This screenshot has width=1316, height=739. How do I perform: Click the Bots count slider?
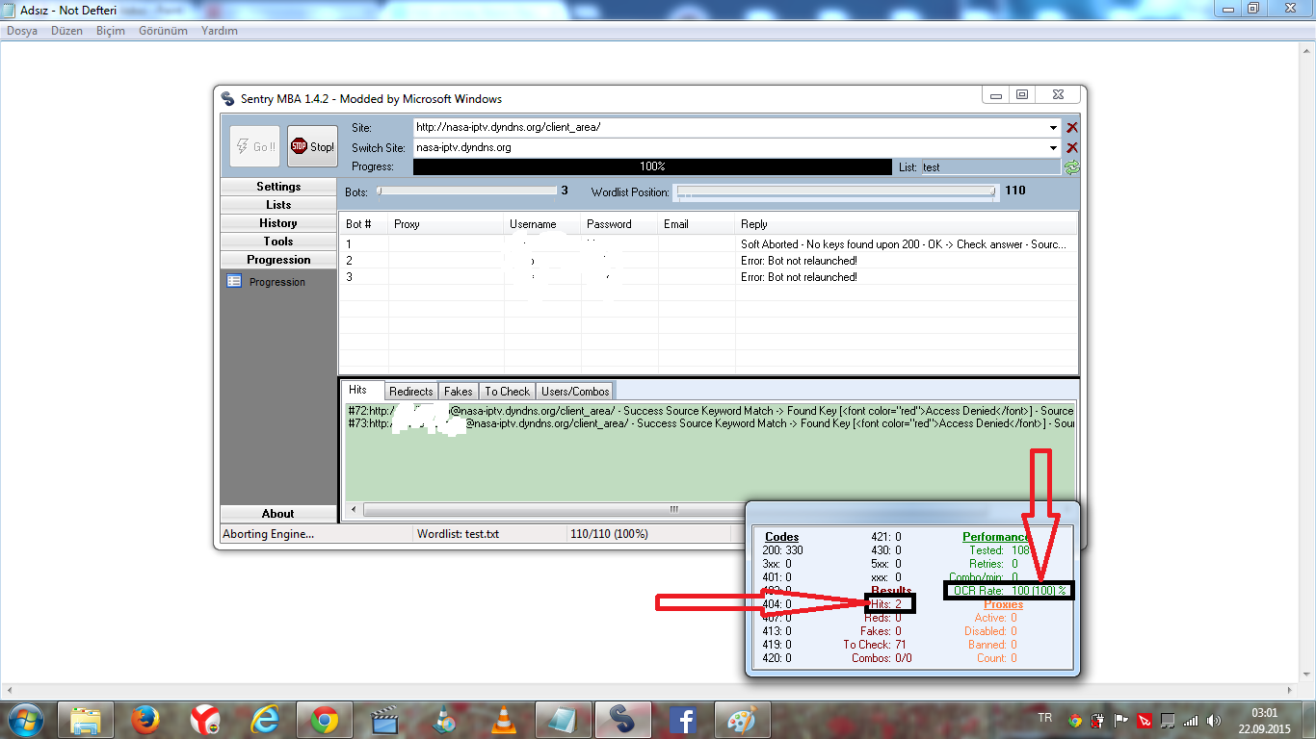click(x=466, y=191)
